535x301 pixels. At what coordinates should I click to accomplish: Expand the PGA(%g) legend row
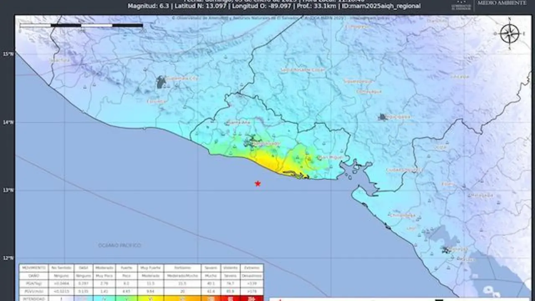click(x=33, y=283)
